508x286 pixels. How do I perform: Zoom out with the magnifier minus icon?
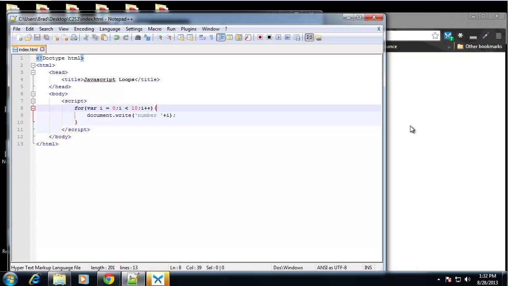point(169,37)
